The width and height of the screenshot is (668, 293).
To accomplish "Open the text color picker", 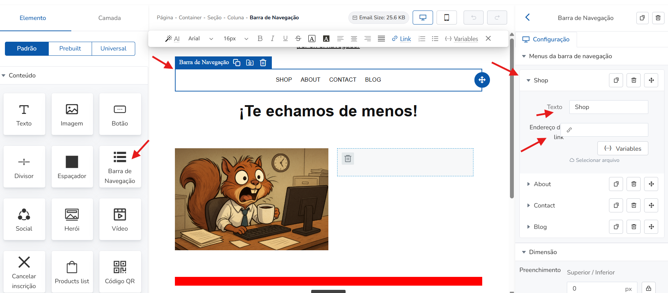I will point(312,39).
